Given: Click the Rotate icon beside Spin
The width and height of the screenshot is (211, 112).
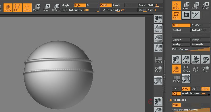Looking at the screenshot, I should pyautogui.click(x=196, y=59).
